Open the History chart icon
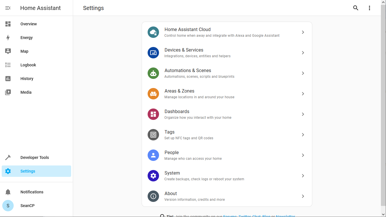The image size is (386, 217). click(8, 79)
